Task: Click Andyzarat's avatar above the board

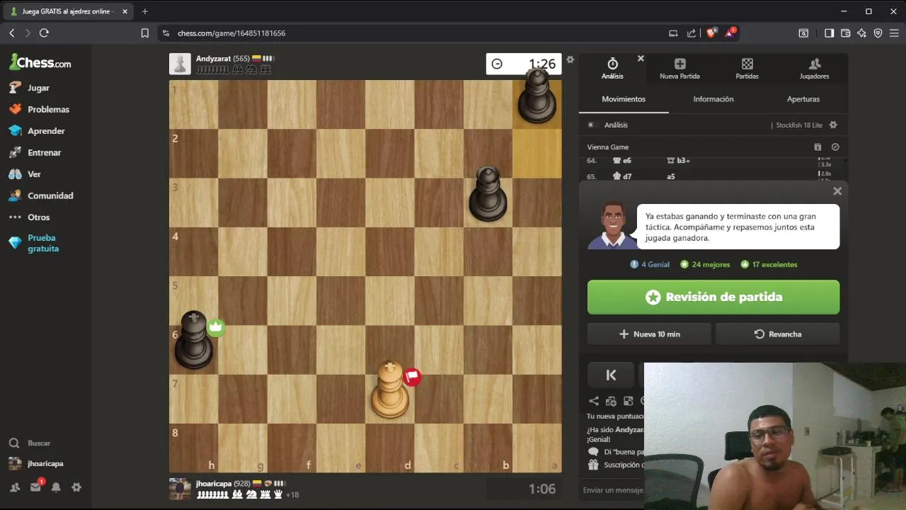Action: point(180,64)
